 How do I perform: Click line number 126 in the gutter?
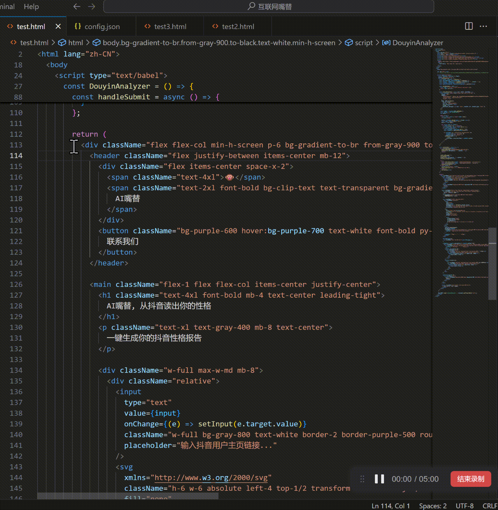pyautogui.click(x=16, y=285)
